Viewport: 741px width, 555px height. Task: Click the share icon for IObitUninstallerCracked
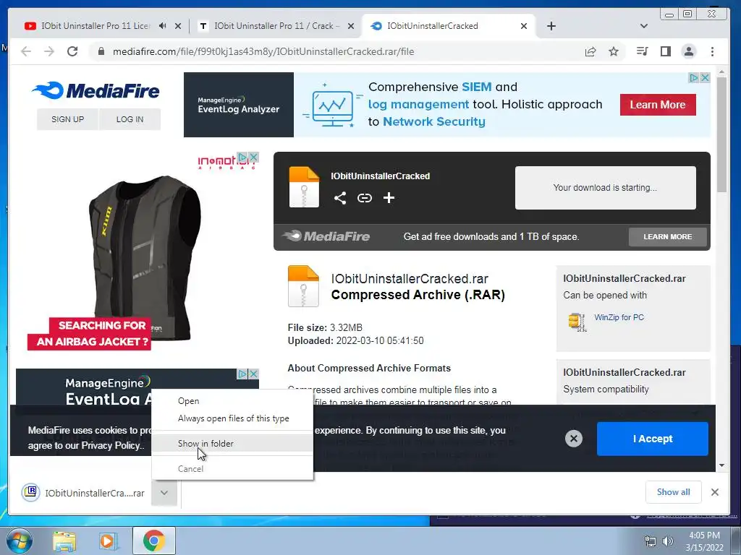340,198
